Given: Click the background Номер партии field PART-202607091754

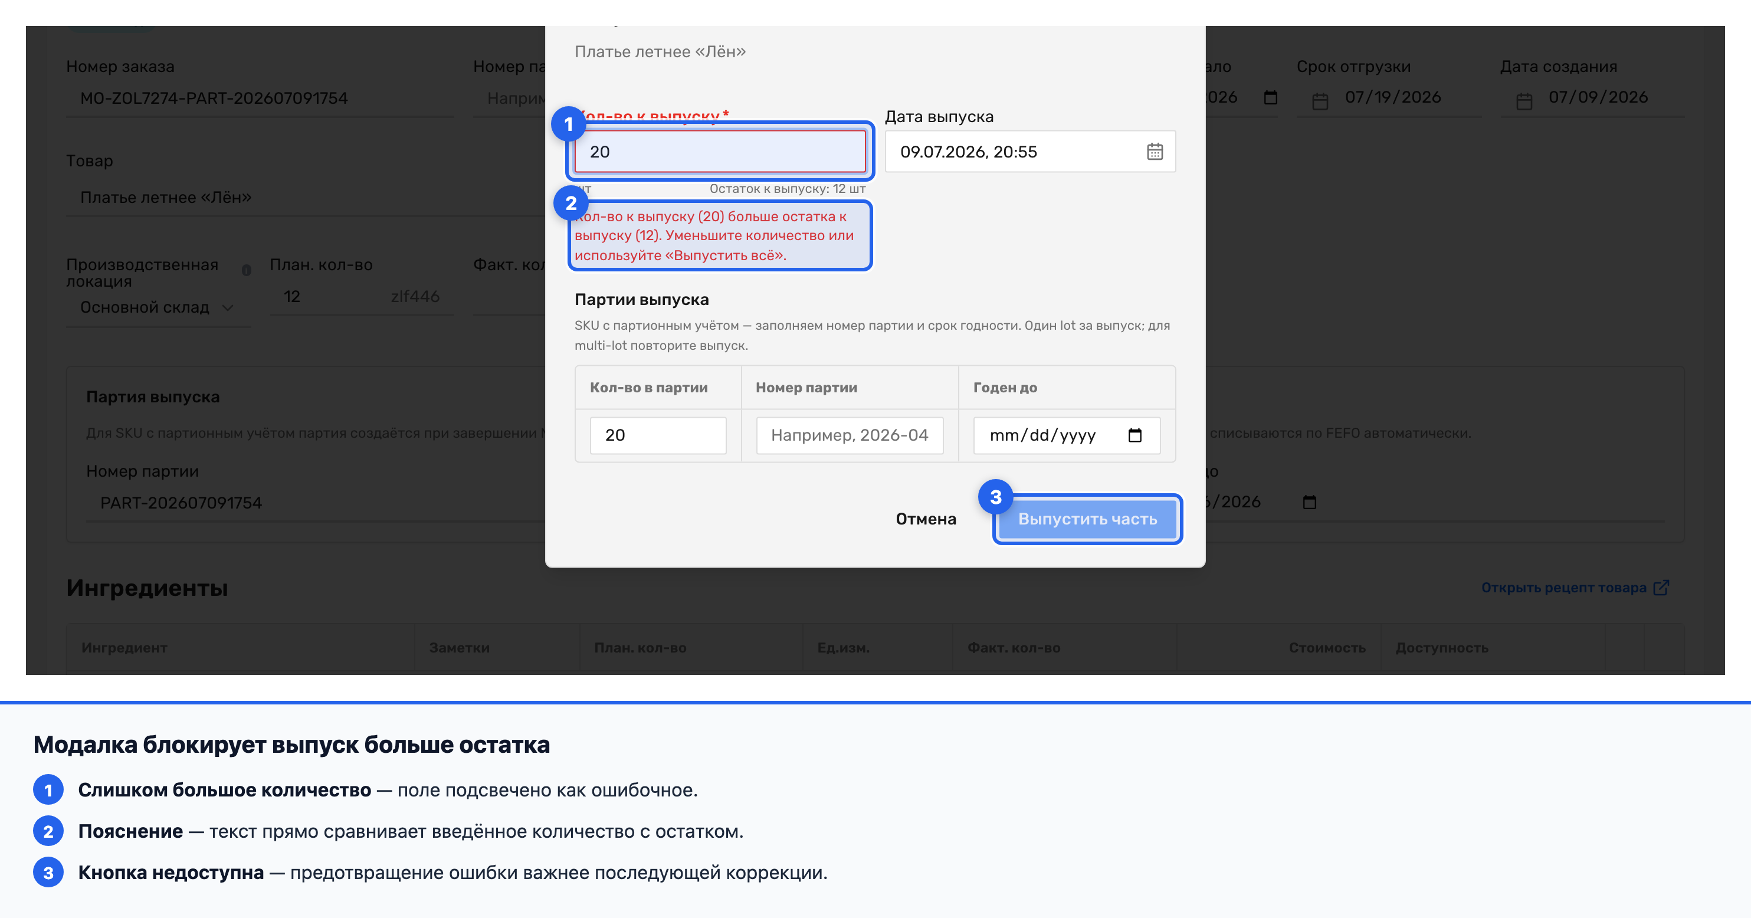Looking at the screenshot, I should [316, 503].
